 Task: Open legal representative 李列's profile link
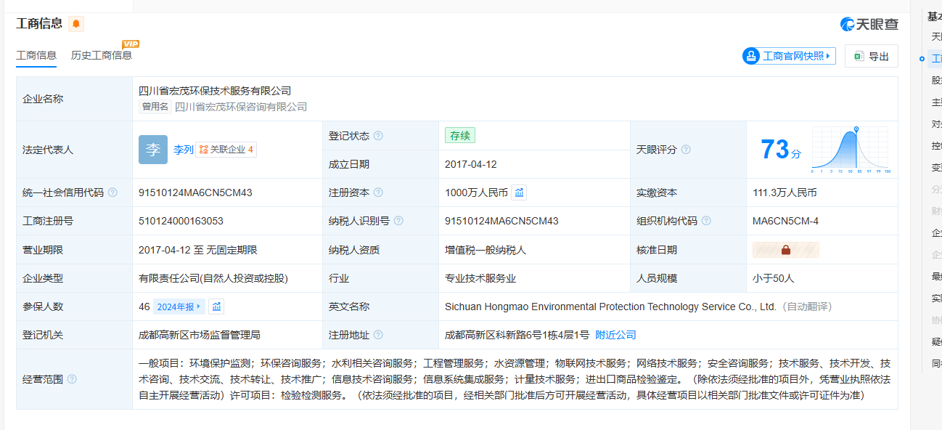(x=184, y=150)
